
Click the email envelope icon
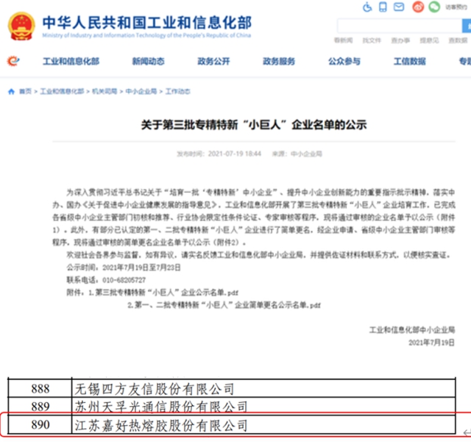[399, 7]
